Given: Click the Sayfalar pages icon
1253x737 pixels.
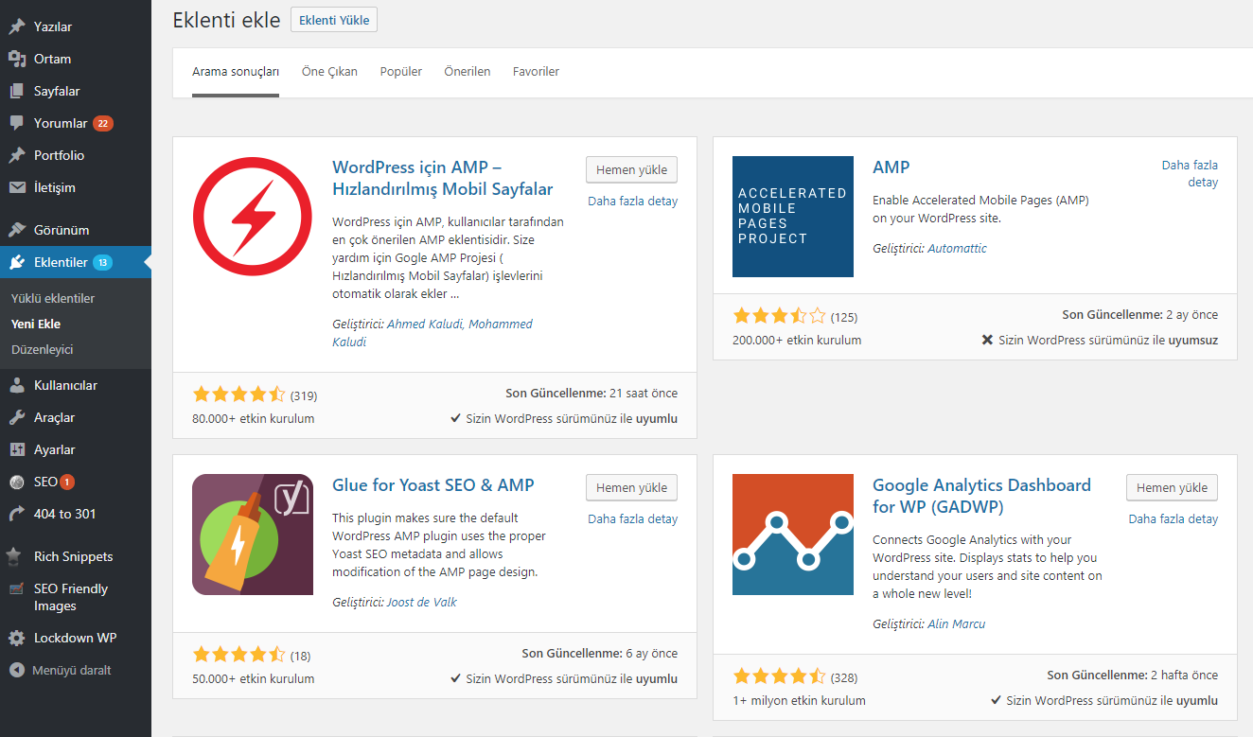Looking at the screenshot, I should pos(17,91).
